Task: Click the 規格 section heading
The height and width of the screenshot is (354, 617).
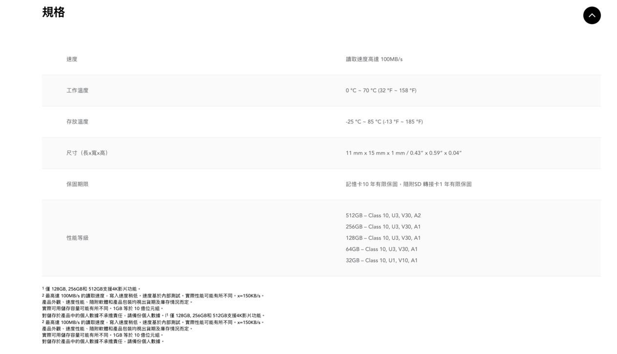Action: [x=53, y=13]
